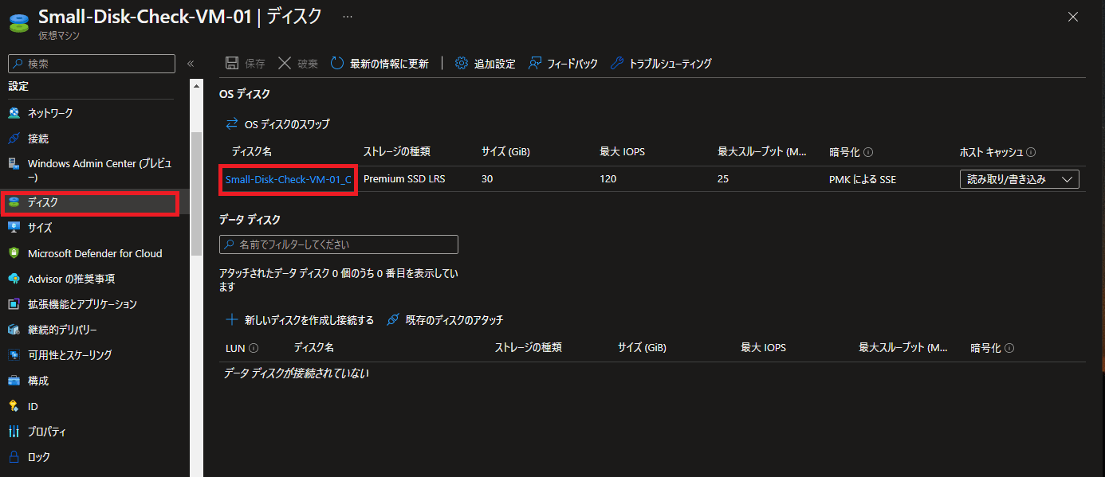The width and height of the screenshot is (1105, 477).
Task: Collapse the sidebar with the double chevron
Action: pyautogui.click(x=191, y=64)
